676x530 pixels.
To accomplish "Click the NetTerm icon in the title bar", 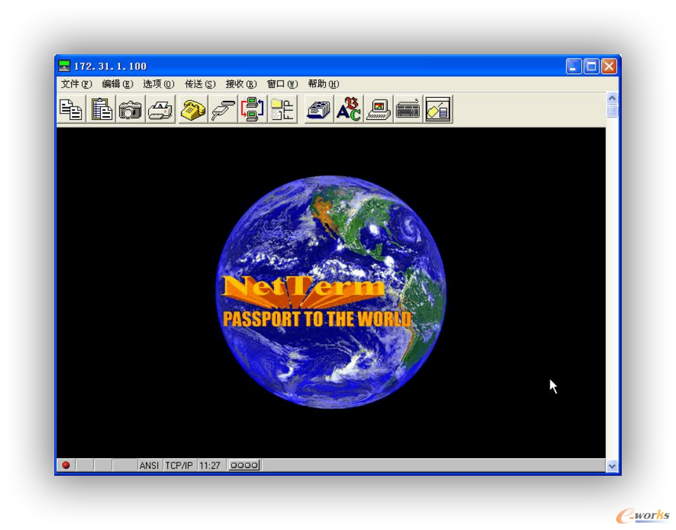I will [64, 66].
